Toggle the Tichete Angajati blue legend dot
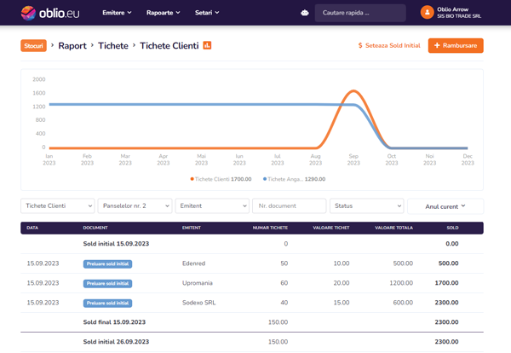This screenshot has height=353, width=511. click(265, 179)
